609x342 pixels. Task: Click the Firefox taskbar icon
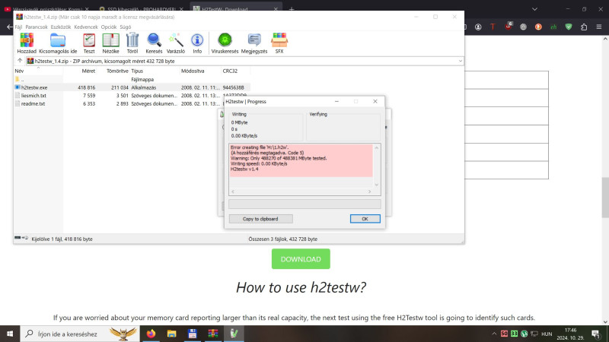click(151, 334)
